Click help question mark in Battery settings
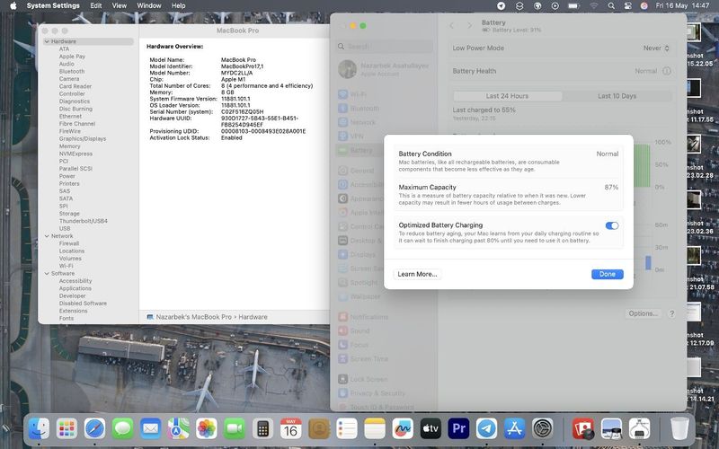719x449 pixels. (x=671, y=313)
